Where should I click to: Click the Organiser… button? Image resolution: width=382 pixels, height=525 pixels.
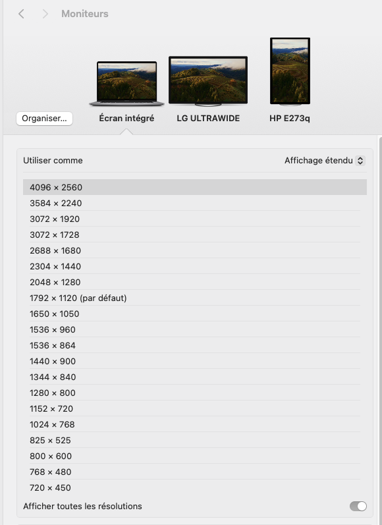pos(44,119)
